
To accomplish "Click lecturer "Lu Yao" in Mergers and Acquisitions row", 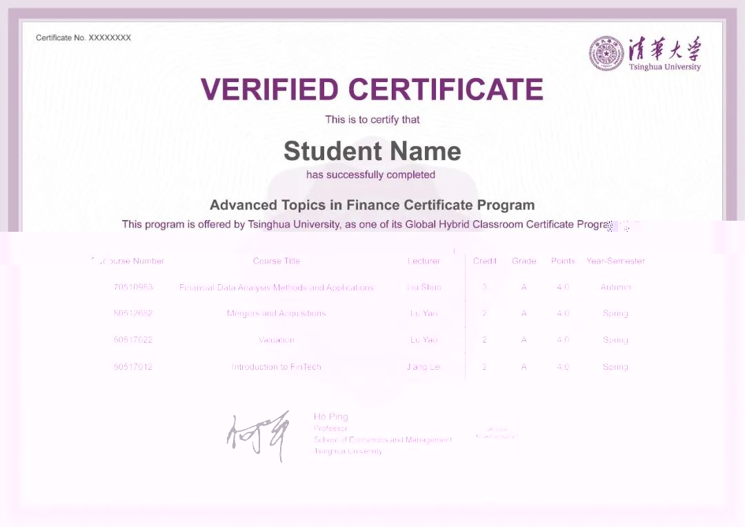I will tap(424, 313).
